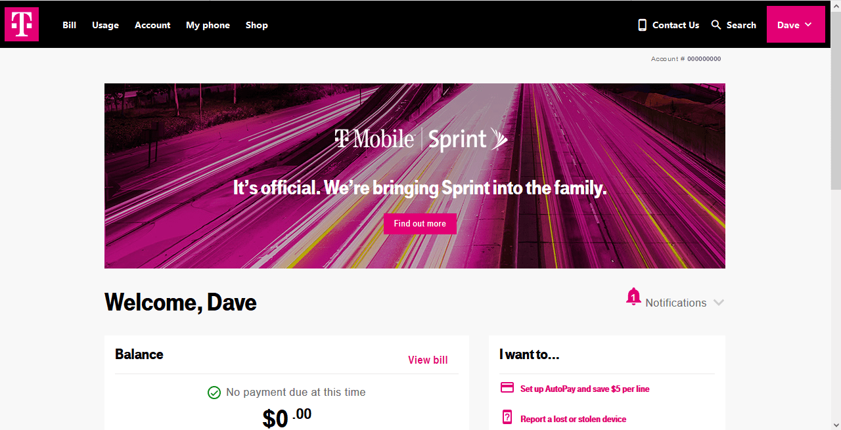This screenshot has height=430, width=841.
Task: Click the T-Mobile magenta logo
Action: [x=22, y=24]
